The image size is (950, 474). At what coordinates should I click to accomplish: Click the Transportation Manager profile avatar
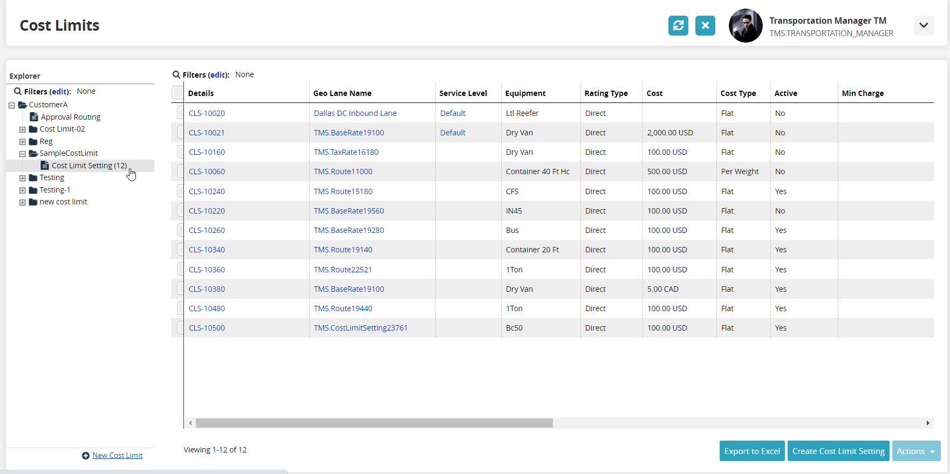tap(746, 26)
